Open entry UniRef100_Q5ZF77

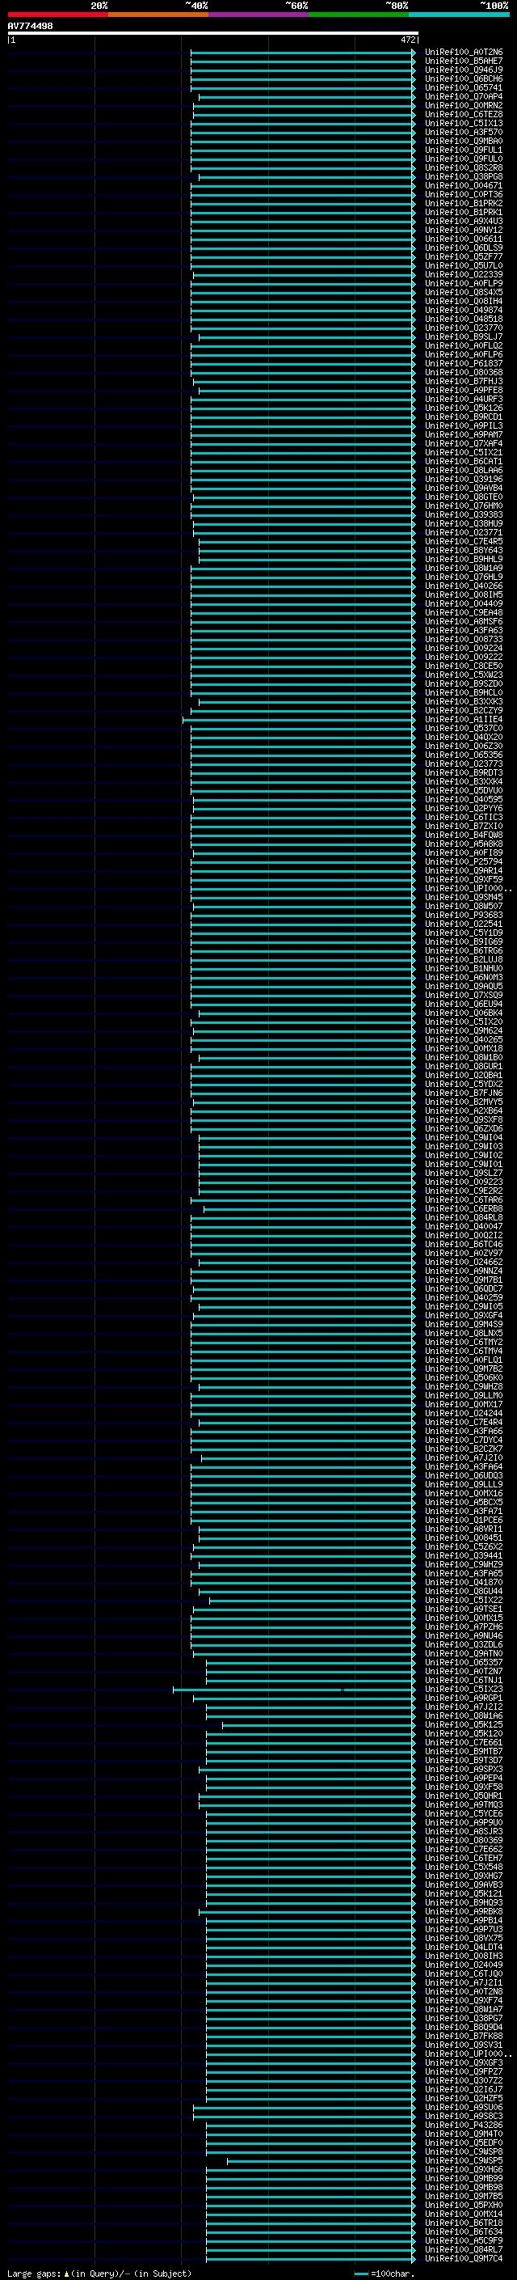(x=464, y=256)
